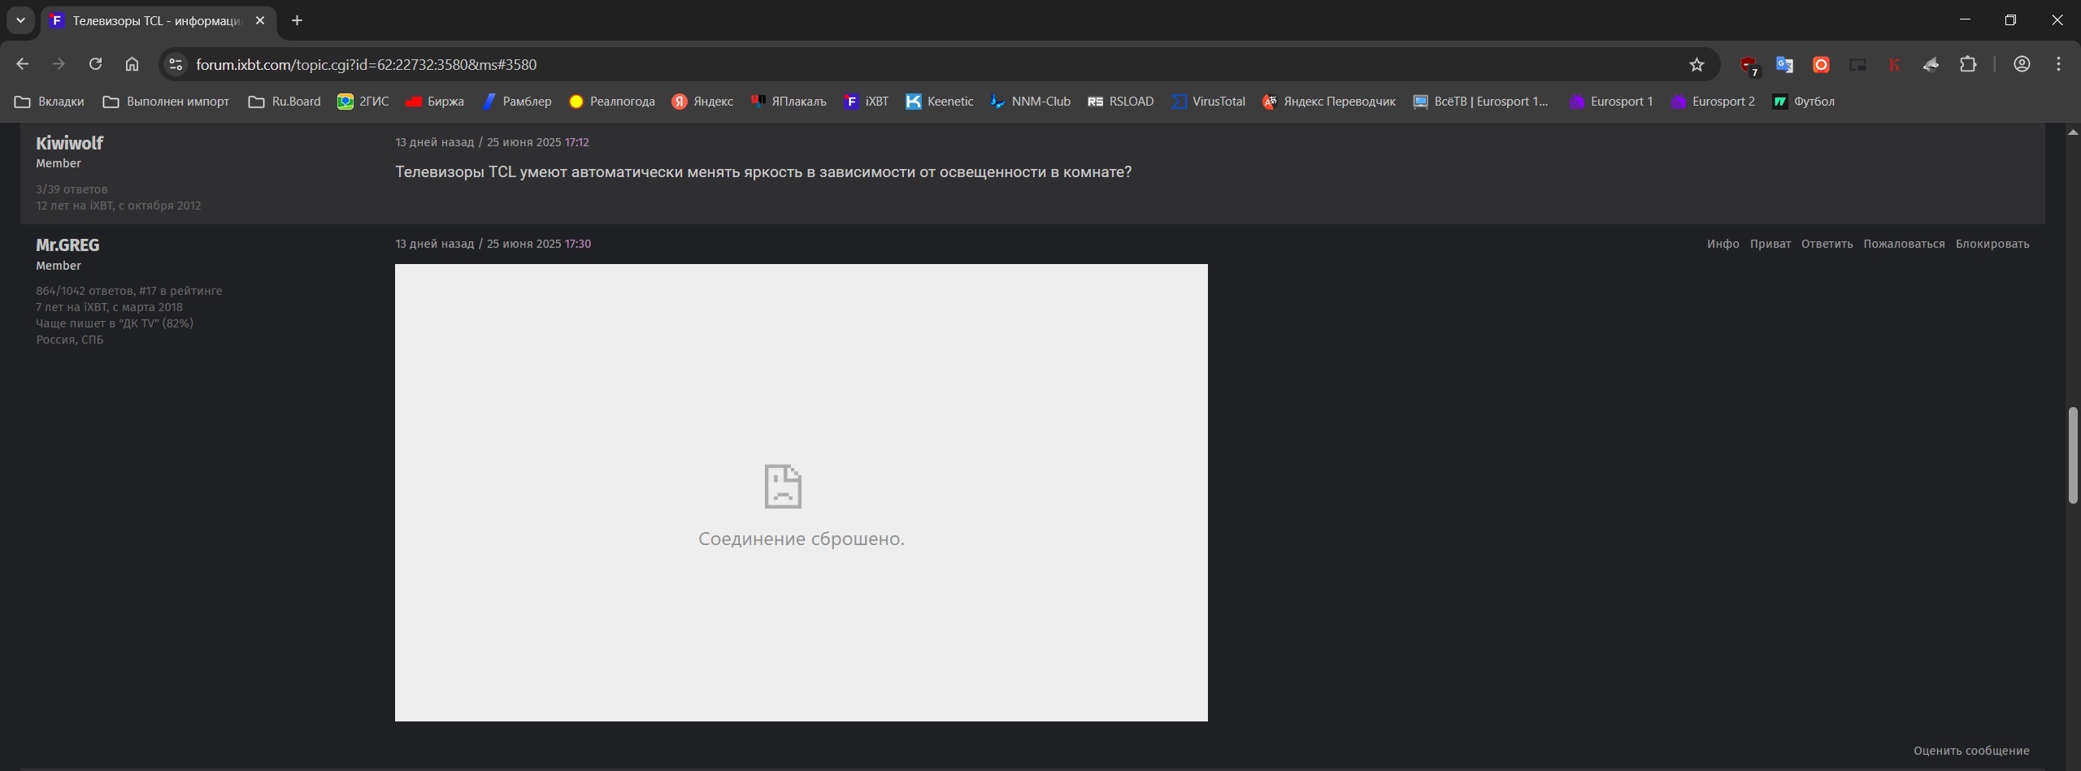This screenshot has width=2081, height=771.
Task: Open the Extensions puzzle icon
Action: tap(1968, 64)
